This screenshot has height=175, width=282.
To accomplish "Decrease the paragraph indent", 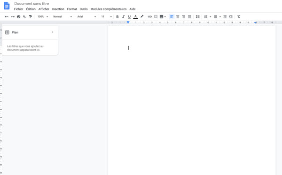I will tap(225, 17).
